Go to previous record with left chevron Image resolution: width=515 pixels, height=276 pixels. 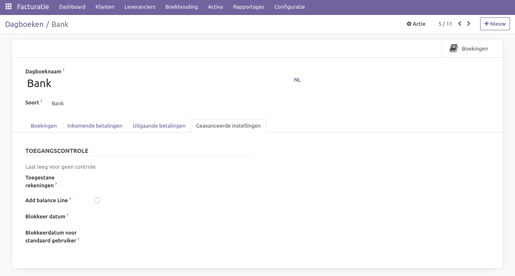(460, 24)
